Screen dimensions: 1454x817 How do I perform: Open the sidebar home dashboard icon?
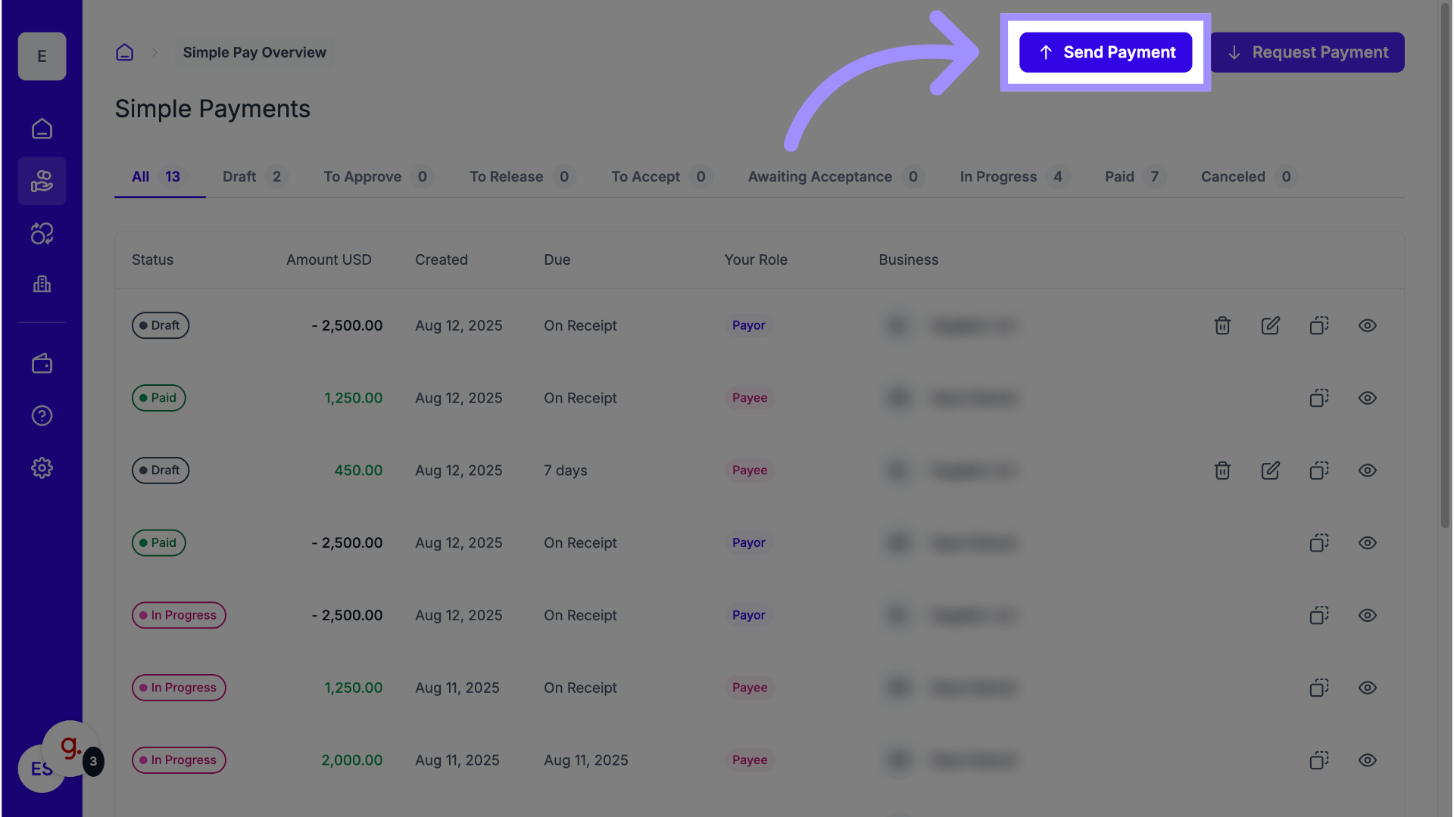pyautogui.click(x=42, y=129)
